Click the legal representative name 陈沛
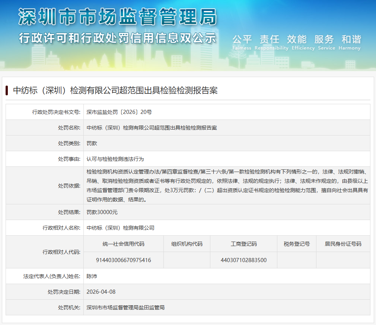This screenshot has width=376, height=325. 92,276
